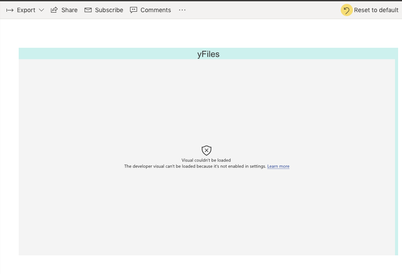
Task: Click the Reset to default undo icon
Action: [x=346, y=10]
